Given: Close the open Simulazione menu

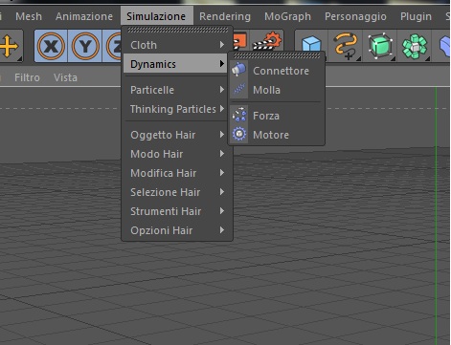Looking at the screenshot, I should coord(156,16).
